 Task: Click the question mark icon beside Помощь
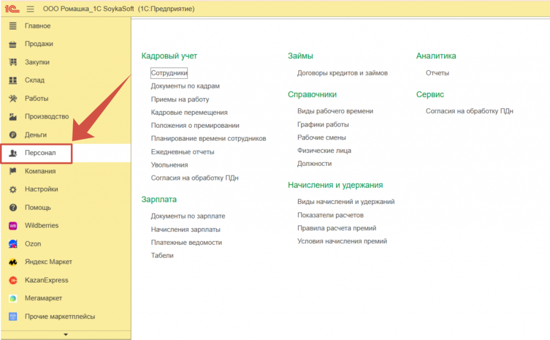click(13, 207)
